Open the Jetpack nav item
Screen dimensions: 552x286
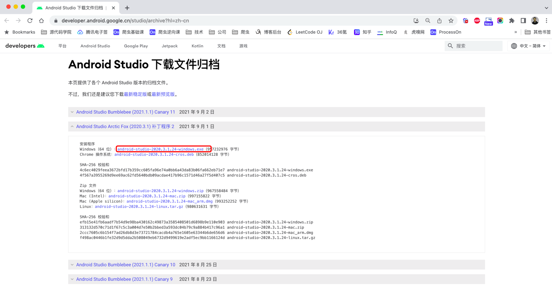point(170,46)
